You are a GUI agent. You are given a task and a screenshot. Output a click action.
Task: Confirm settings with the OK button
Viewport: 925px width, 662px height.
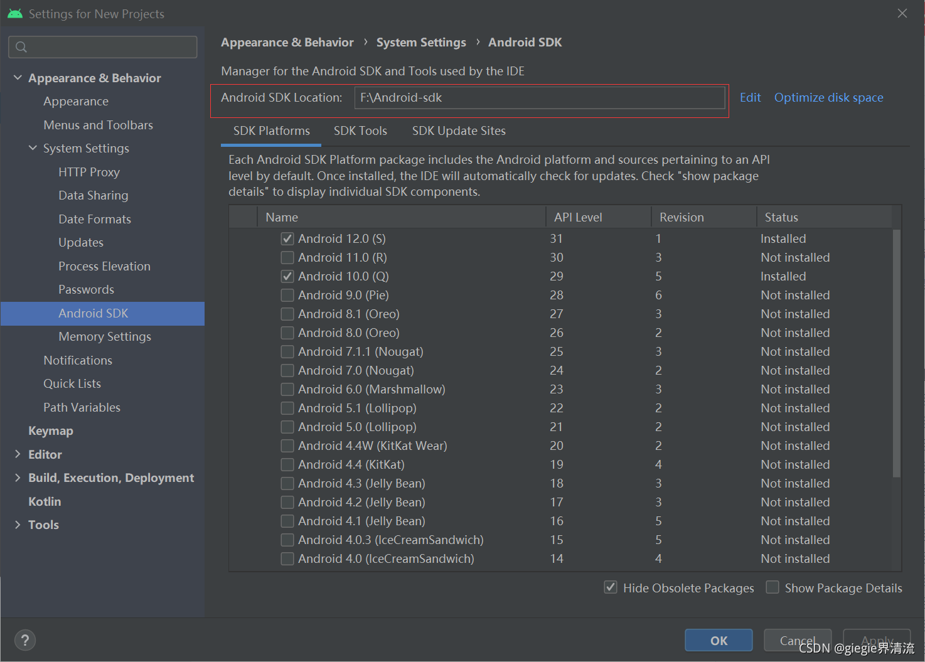coord(719,640)
